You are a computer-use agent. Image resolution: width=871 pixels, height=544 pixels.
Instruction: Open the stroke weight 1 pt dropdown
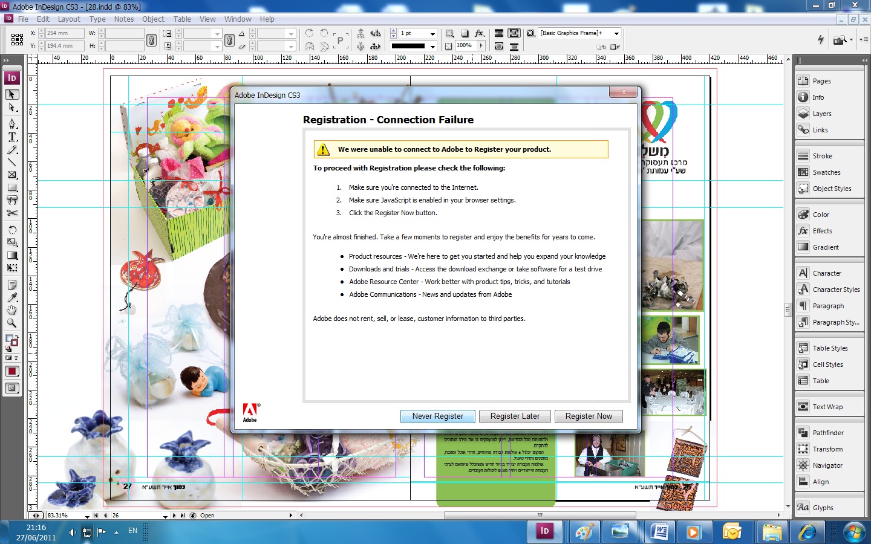pyautogui.click(x=432, y=34)
